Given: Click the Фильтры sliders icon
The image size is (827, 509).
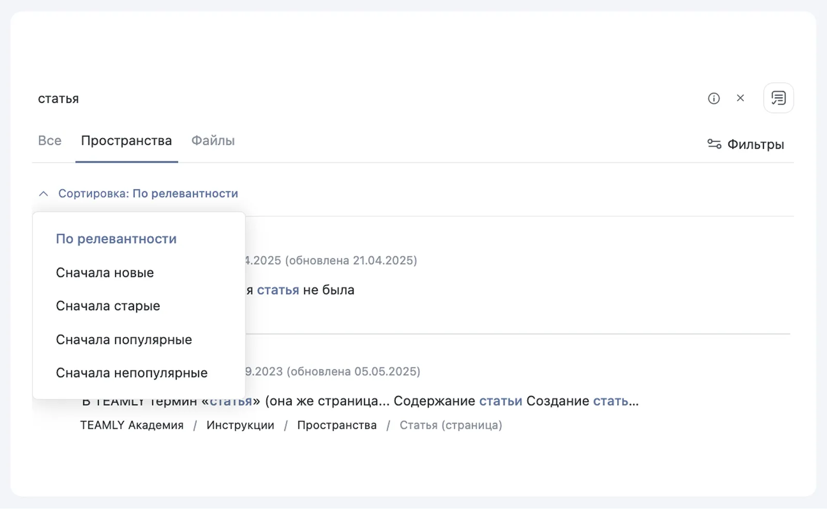Looking at the screenshot, I should [714, 144].
